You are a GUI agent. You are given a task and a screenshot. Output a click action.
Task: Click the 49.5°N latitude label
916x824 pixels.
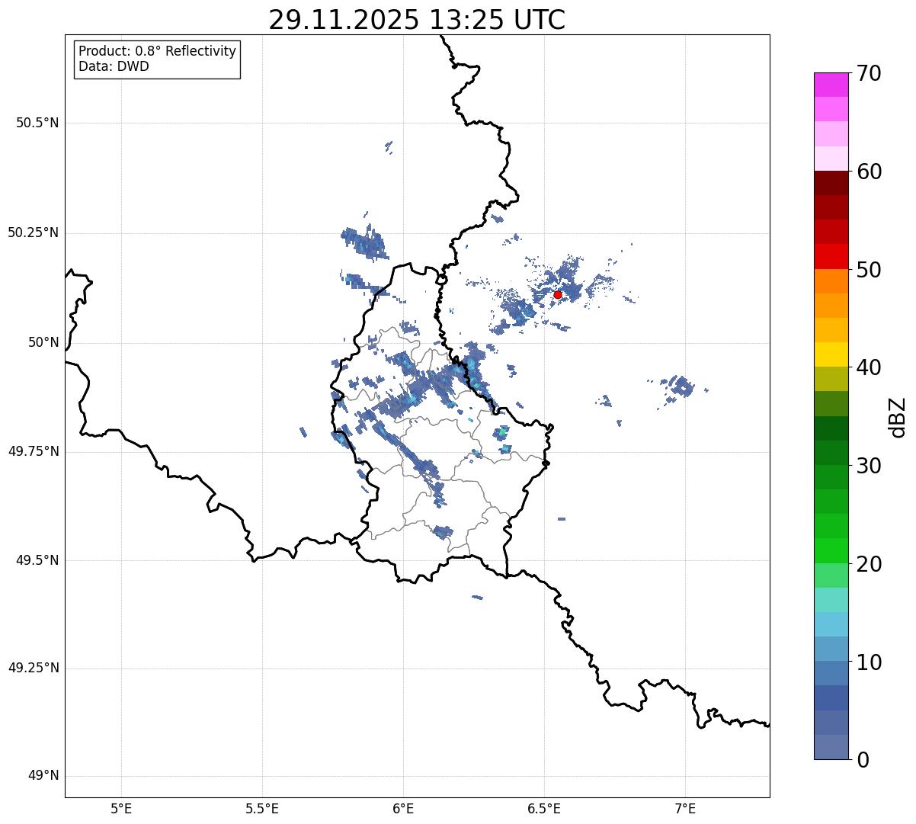37,560
